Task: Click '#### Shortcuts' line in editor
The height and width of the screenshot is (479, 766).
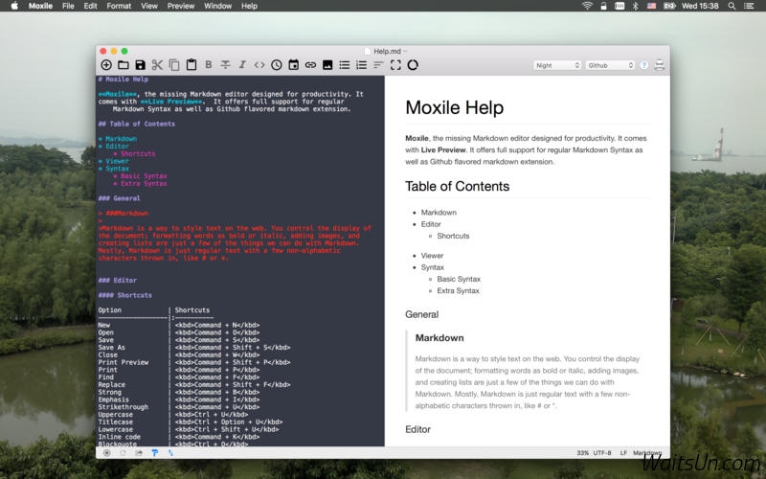Action: tap(125, 295)
